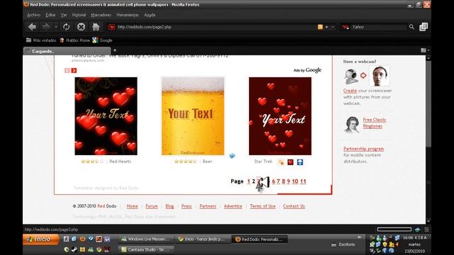This screenshot has width=454, height=255.
Task: Click the RSS feed icon in address bar
Action: (320, 27)
